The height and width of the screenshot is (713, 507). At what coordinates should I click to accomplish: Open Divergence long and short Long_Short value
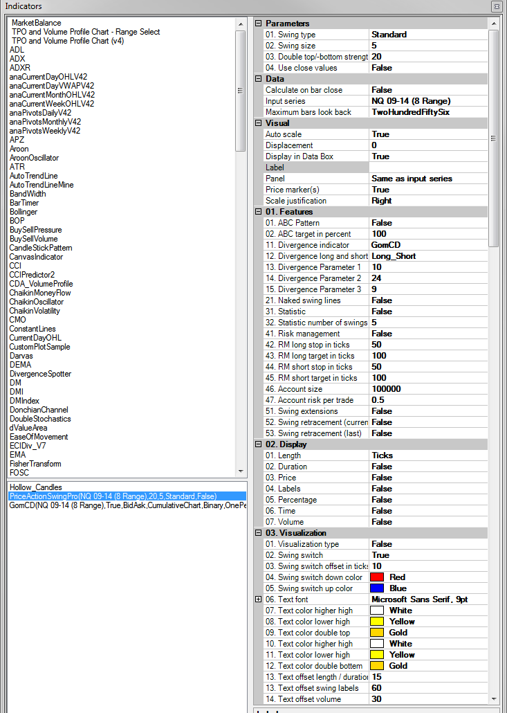point(428,256)
